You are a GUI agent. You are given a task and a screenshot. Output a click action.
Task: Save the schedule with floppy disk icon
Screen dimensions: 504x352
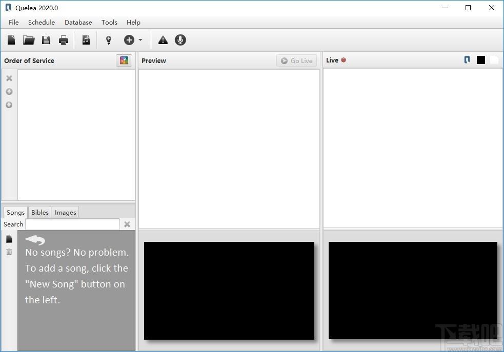[x=46, y=40]
